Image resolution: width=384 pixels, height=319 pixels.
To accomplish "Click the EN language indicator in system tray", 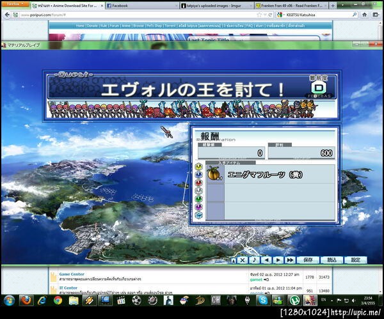I will click(x=323, y=300).
